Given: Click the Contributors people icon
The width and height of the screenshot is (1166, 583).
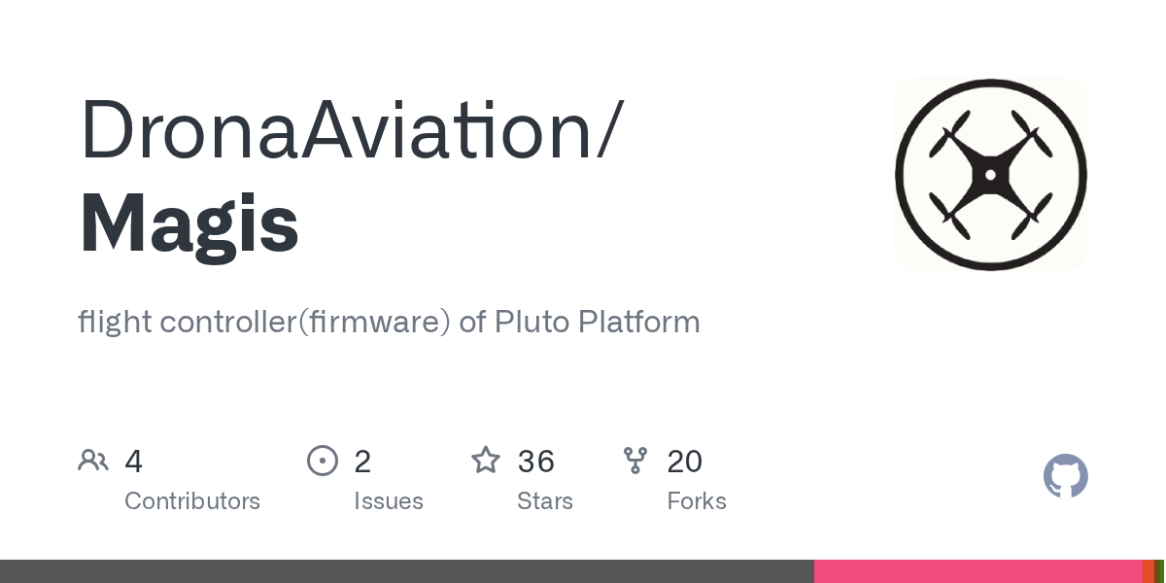Looking at the screenshot, I should (x=93, y=461).
